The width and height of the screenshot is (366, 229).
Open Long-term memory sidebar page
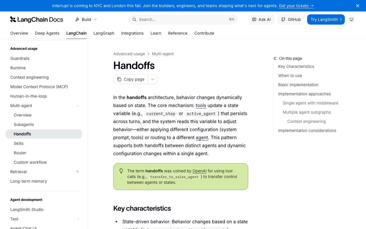pyautogui.click(x=44, y=181)
